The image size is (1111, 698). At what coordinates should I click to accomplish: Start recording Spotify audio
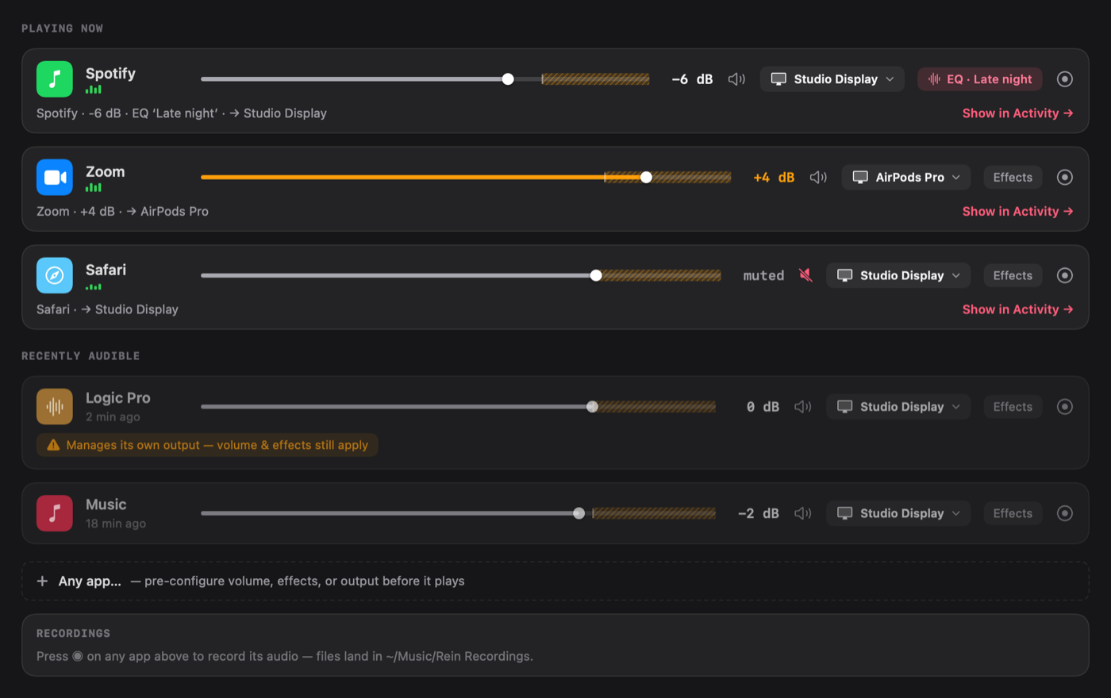[x=1065, y=79]
